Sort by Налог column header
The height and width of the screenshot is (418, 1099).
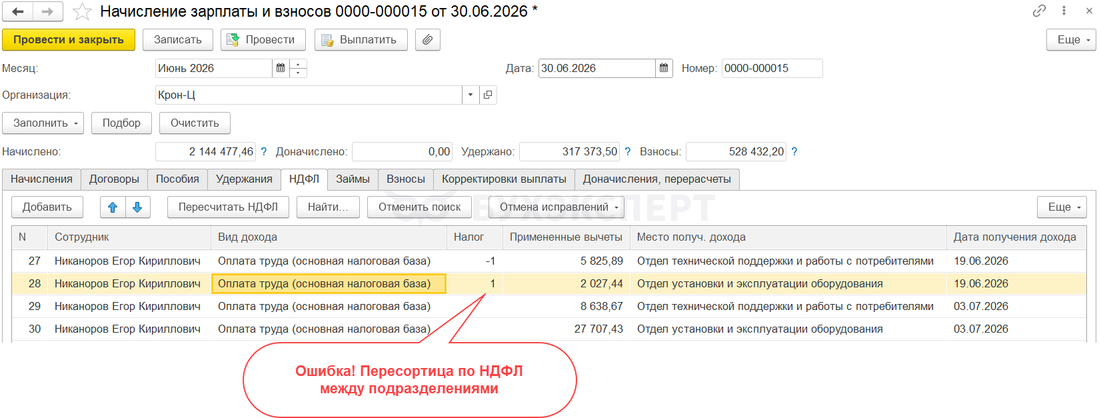click(x=475, y=237)
